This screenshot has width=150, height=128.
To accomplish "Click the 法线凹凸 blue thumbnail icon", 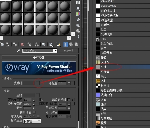I will coord(98,95).
